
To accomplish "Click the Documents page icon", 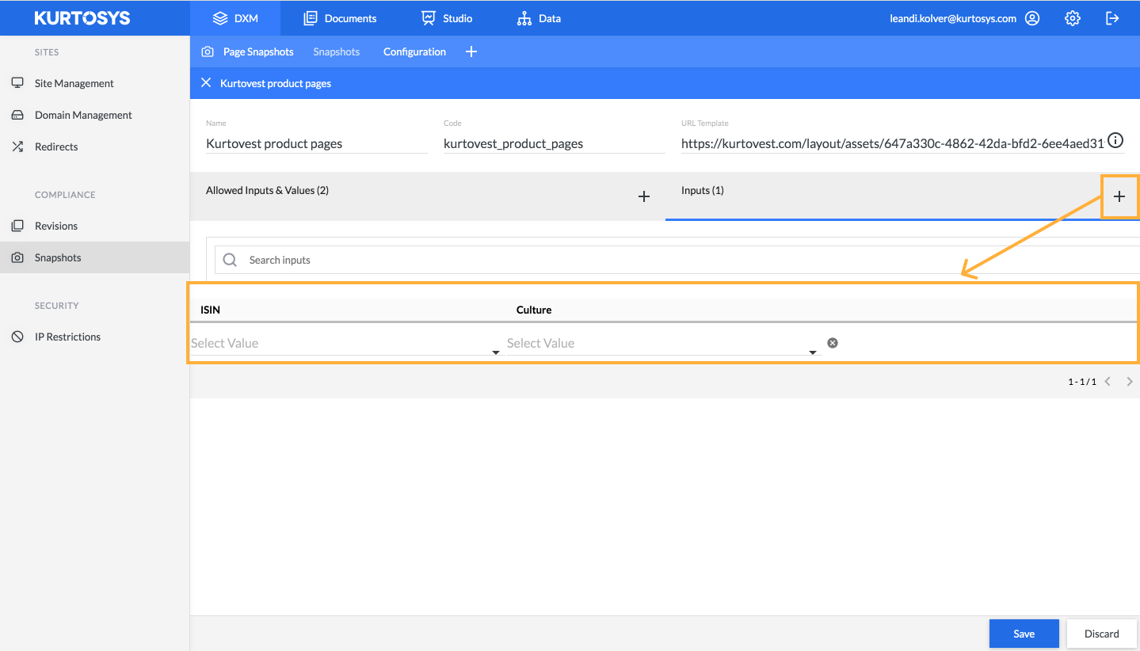I will (311, 18).
